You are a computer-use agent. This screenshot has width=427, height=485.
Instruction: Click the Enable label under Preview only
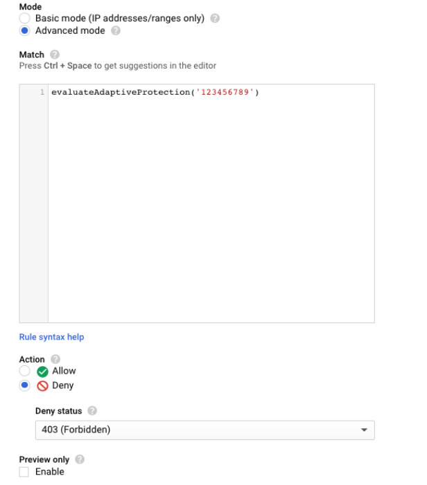tap(50, 472)
